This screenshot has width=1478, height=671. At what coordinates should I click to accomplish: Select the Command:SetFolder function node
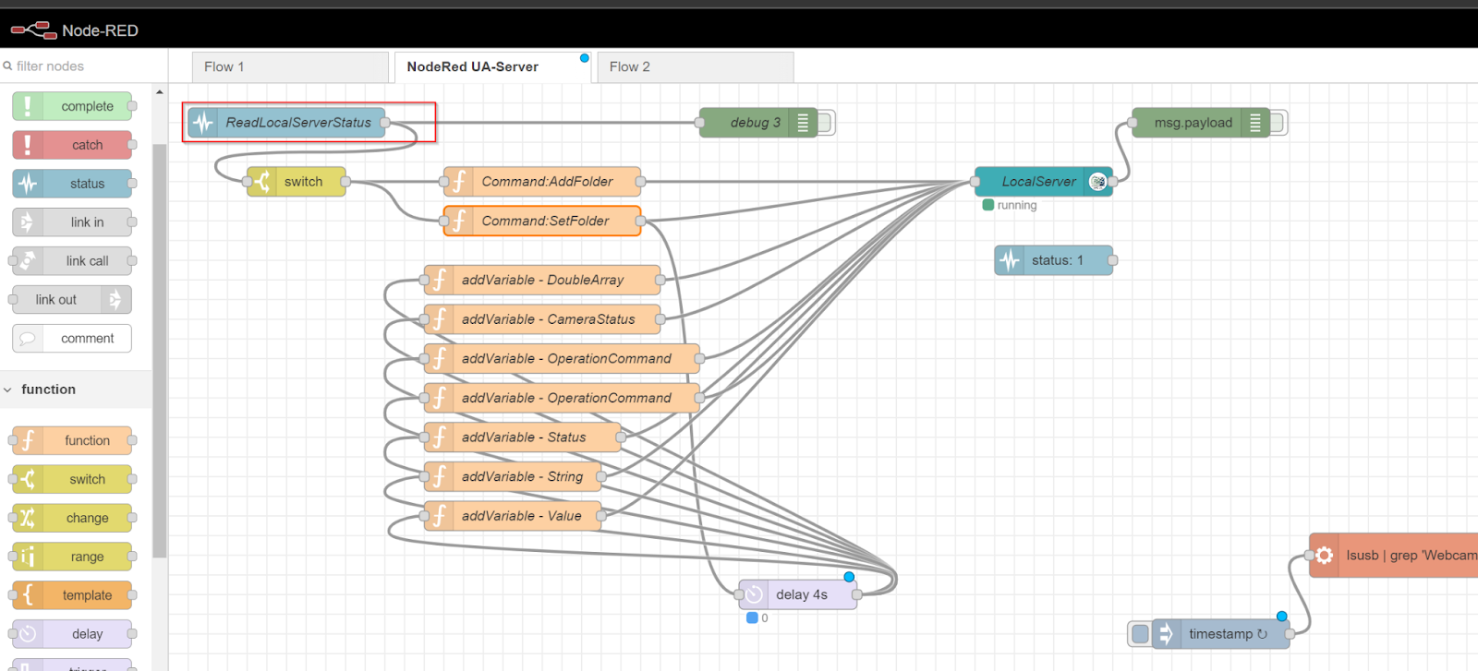(x=542, y=221)
